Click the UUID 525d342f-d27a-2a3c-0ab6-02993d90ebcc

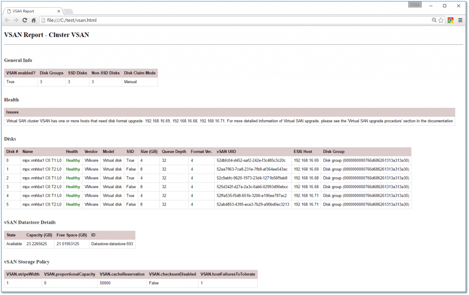[252, 187]
